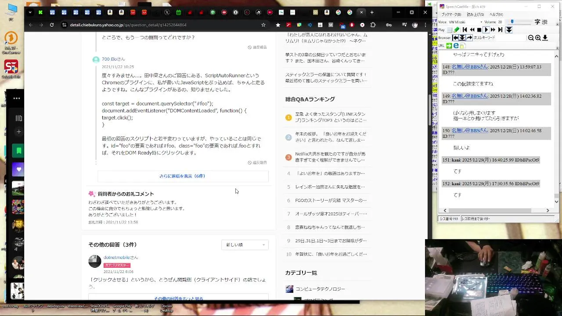Click the dotnetmobile avatar thumbnail
Image resolution: width=562 pixels, height=316 pixels.
point(95,261)
